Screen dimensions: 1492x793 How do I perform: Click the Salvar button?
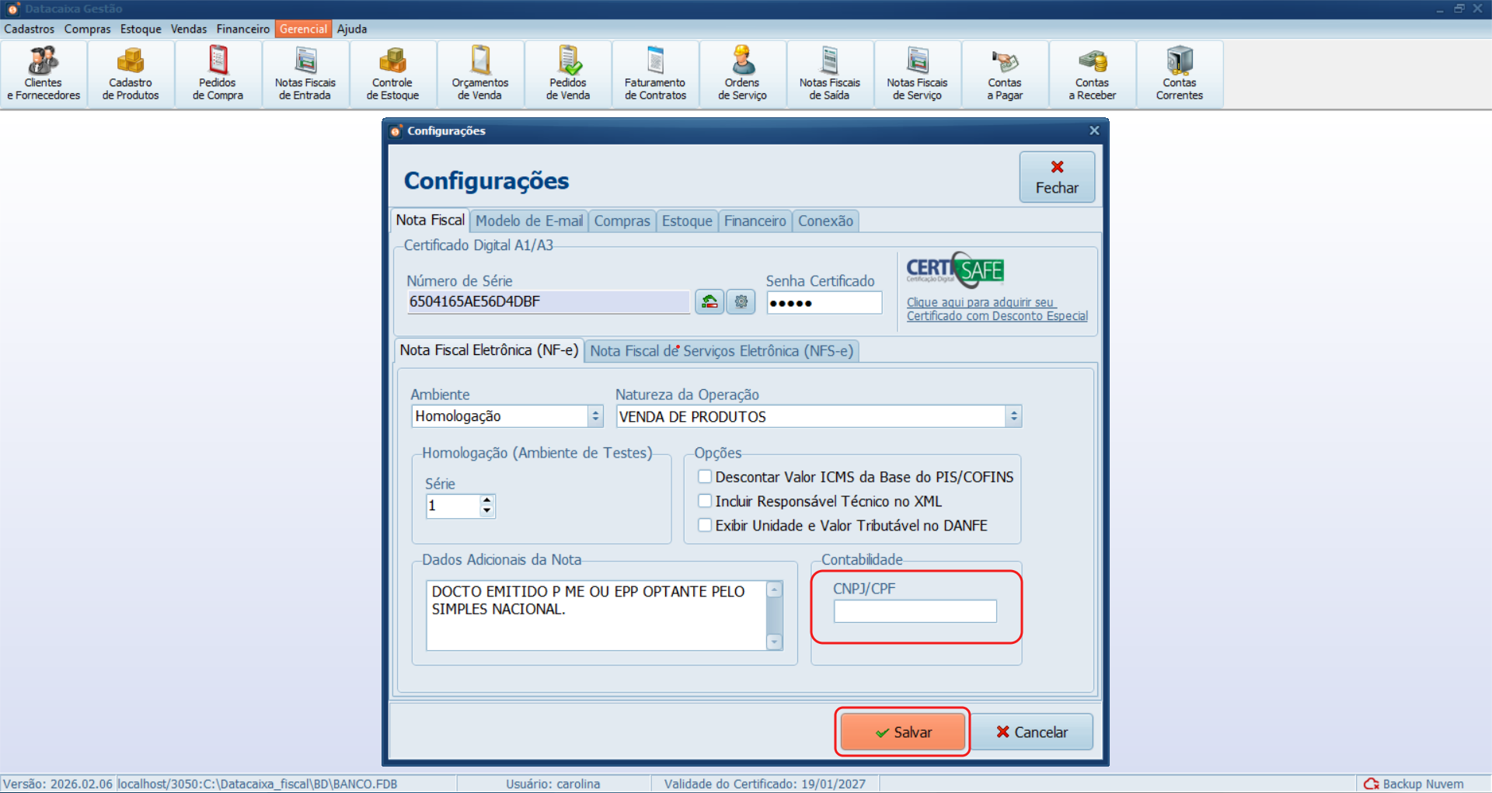pyautogui.click(x=902, y=732)
